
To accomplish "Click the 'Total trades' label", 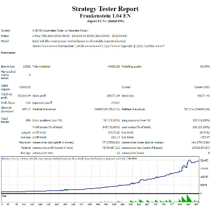I will click(x=5, y=120).
